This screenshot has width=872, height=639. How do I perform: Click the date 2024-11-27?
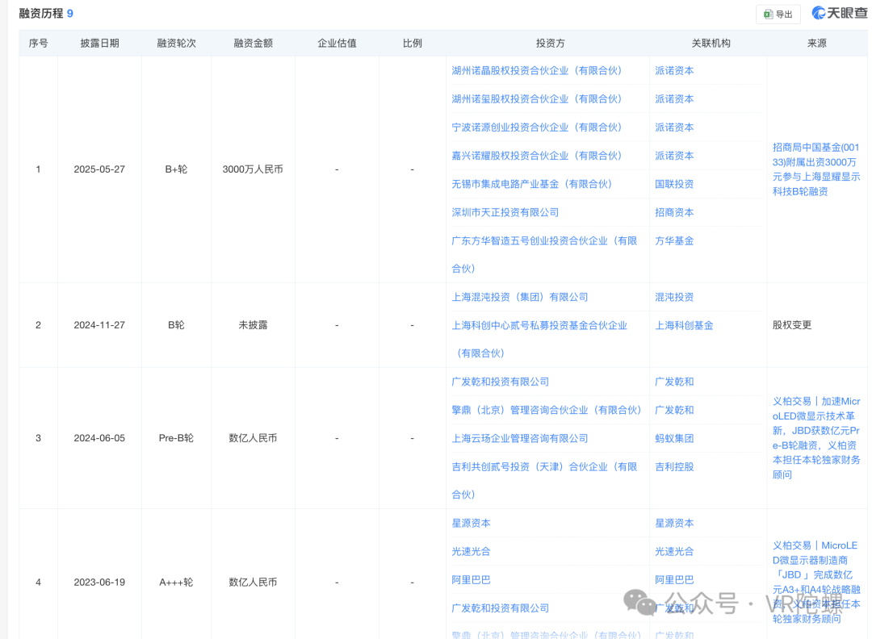click(x=99, y=325)
